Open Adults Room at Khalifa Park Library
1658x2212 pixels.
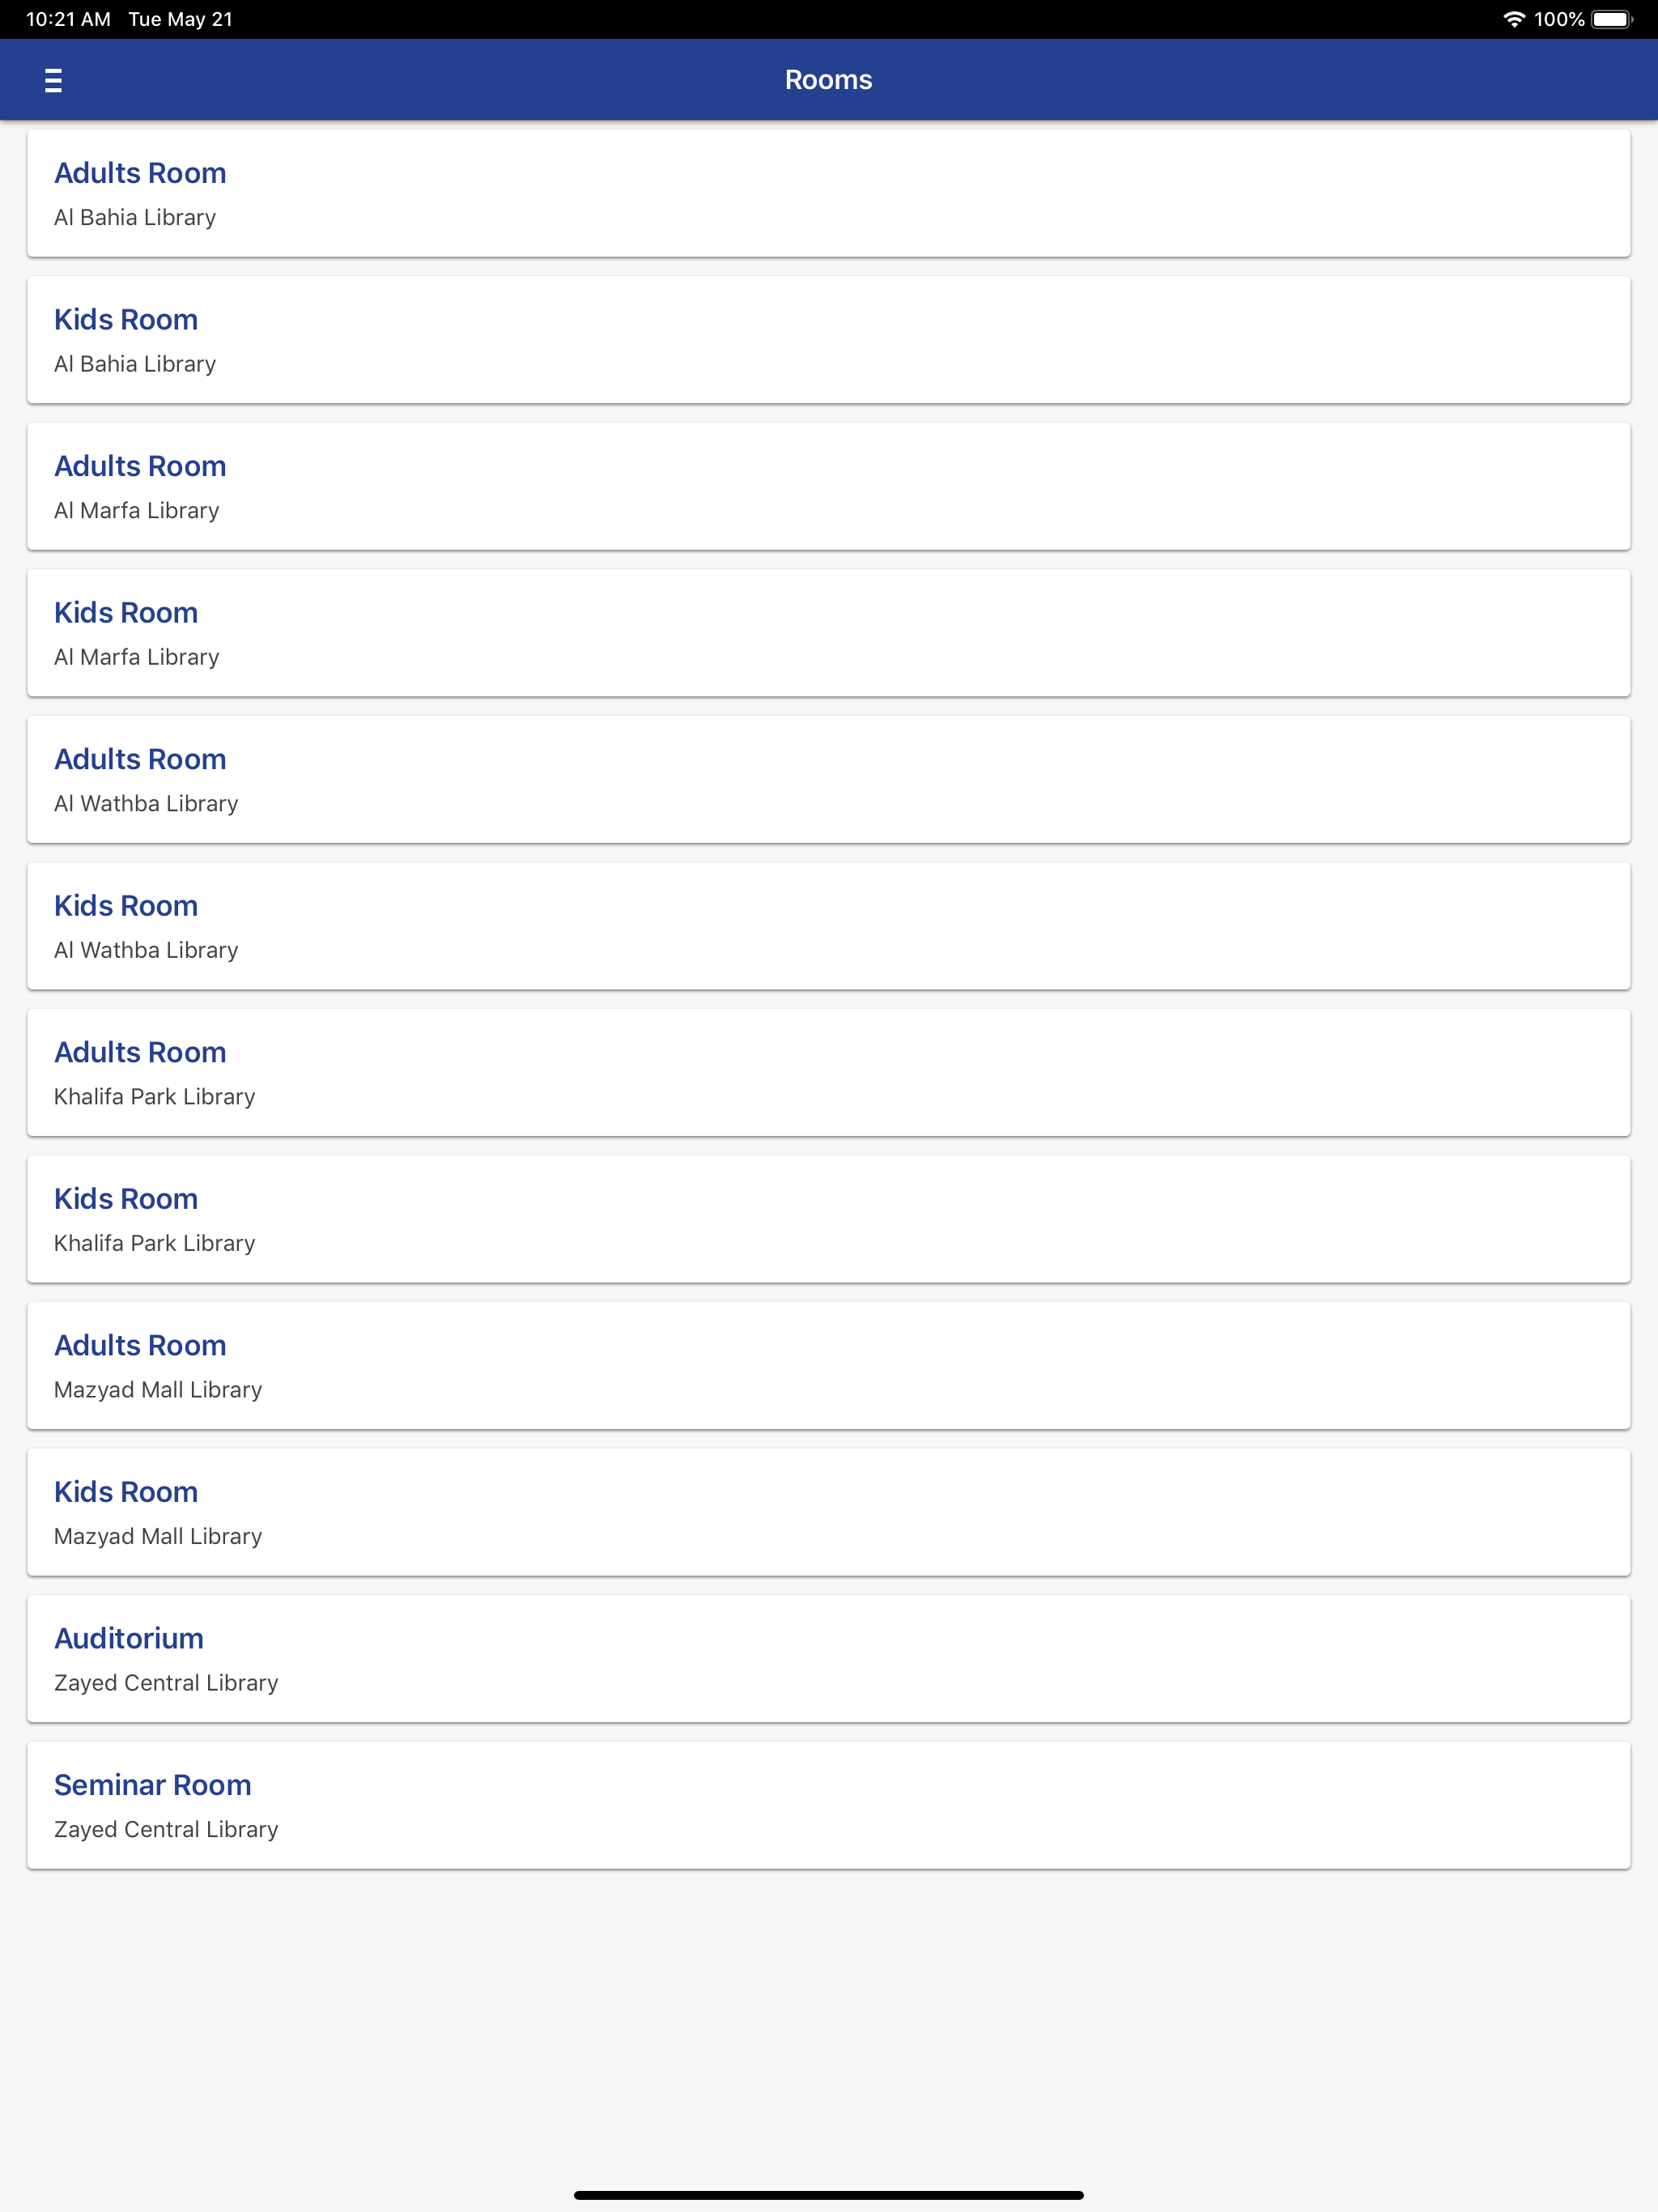828,1072
